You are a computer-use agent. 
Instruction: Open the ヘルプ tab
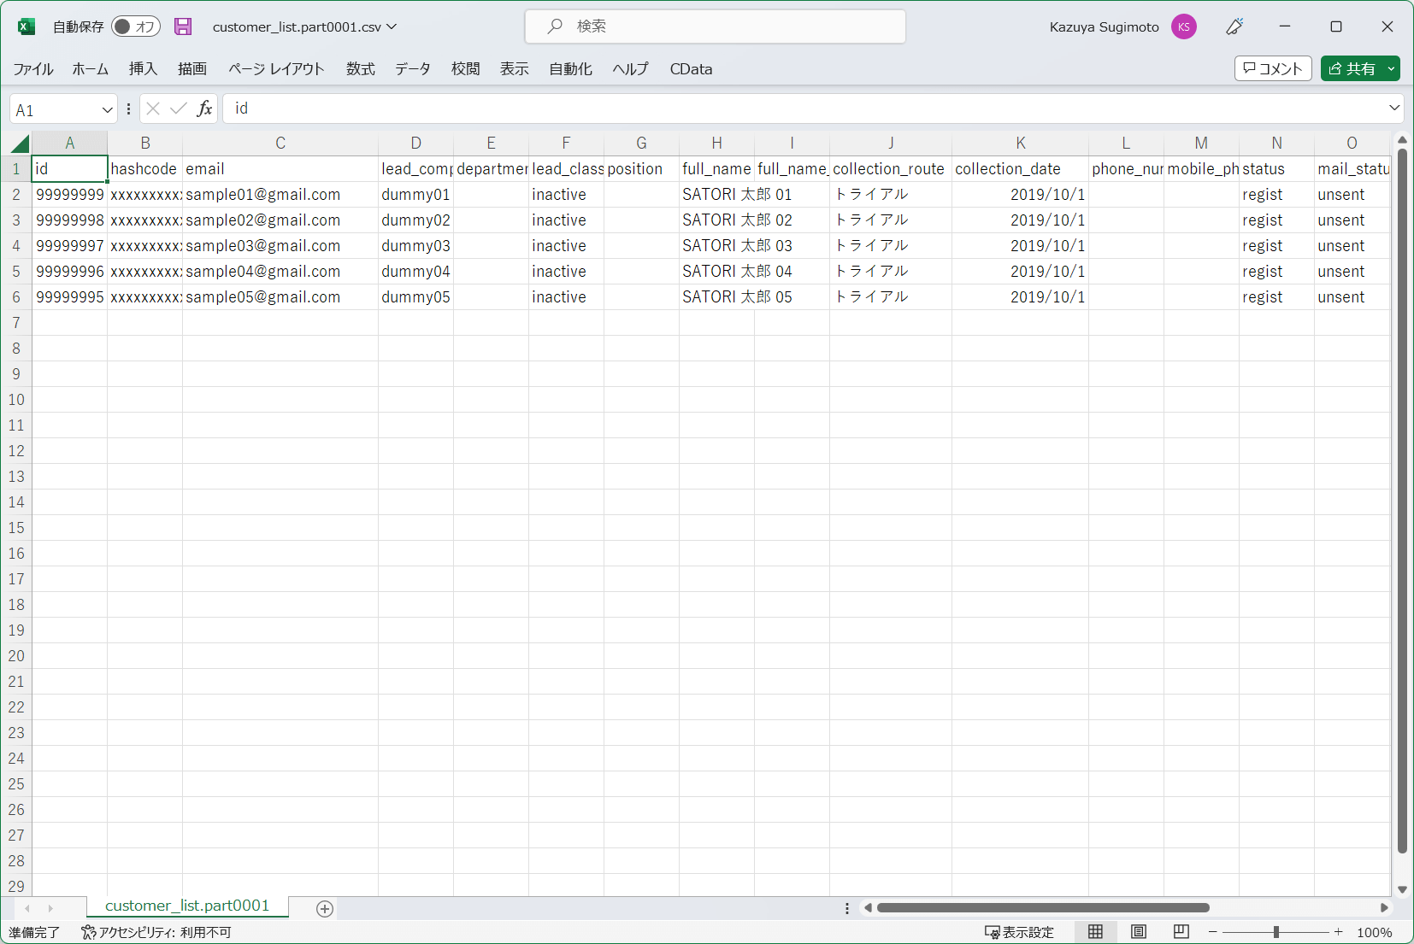click(631, 68)
